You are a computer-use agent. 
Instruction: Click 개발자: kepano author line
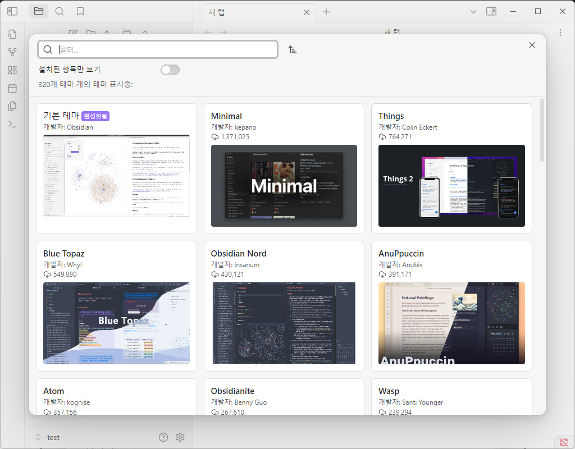tap(234, 127)
